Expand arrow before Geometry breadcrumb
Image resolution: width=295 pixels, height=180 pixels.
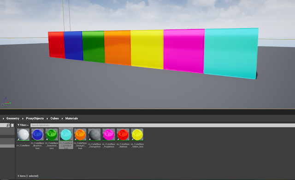(3, 119)
